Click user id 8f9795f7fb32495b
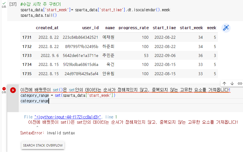Screen dimensions: 243x152 click(81, 47)
